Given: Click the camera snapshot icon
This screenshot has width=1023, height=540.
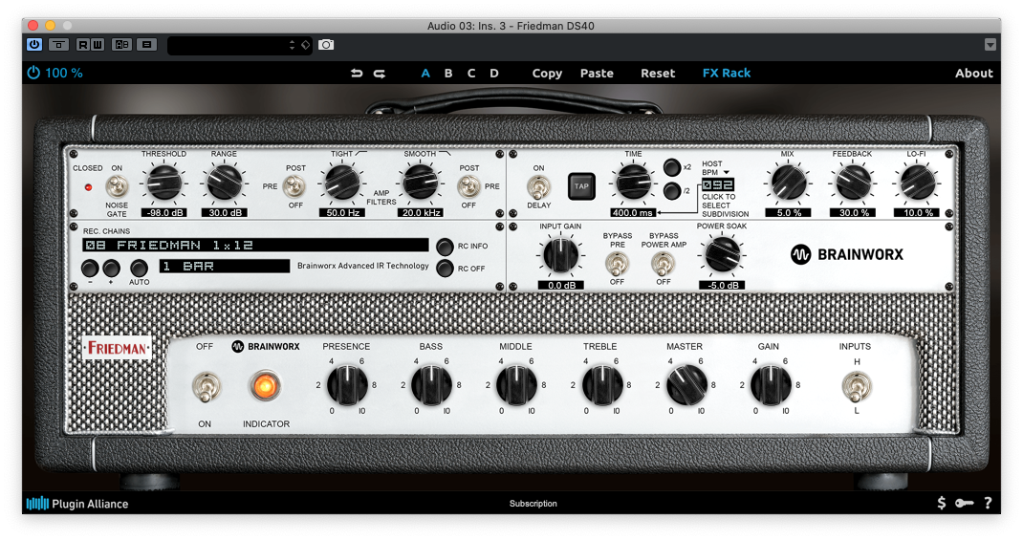Looking at the screenshot, I should (x=326, y=45).
